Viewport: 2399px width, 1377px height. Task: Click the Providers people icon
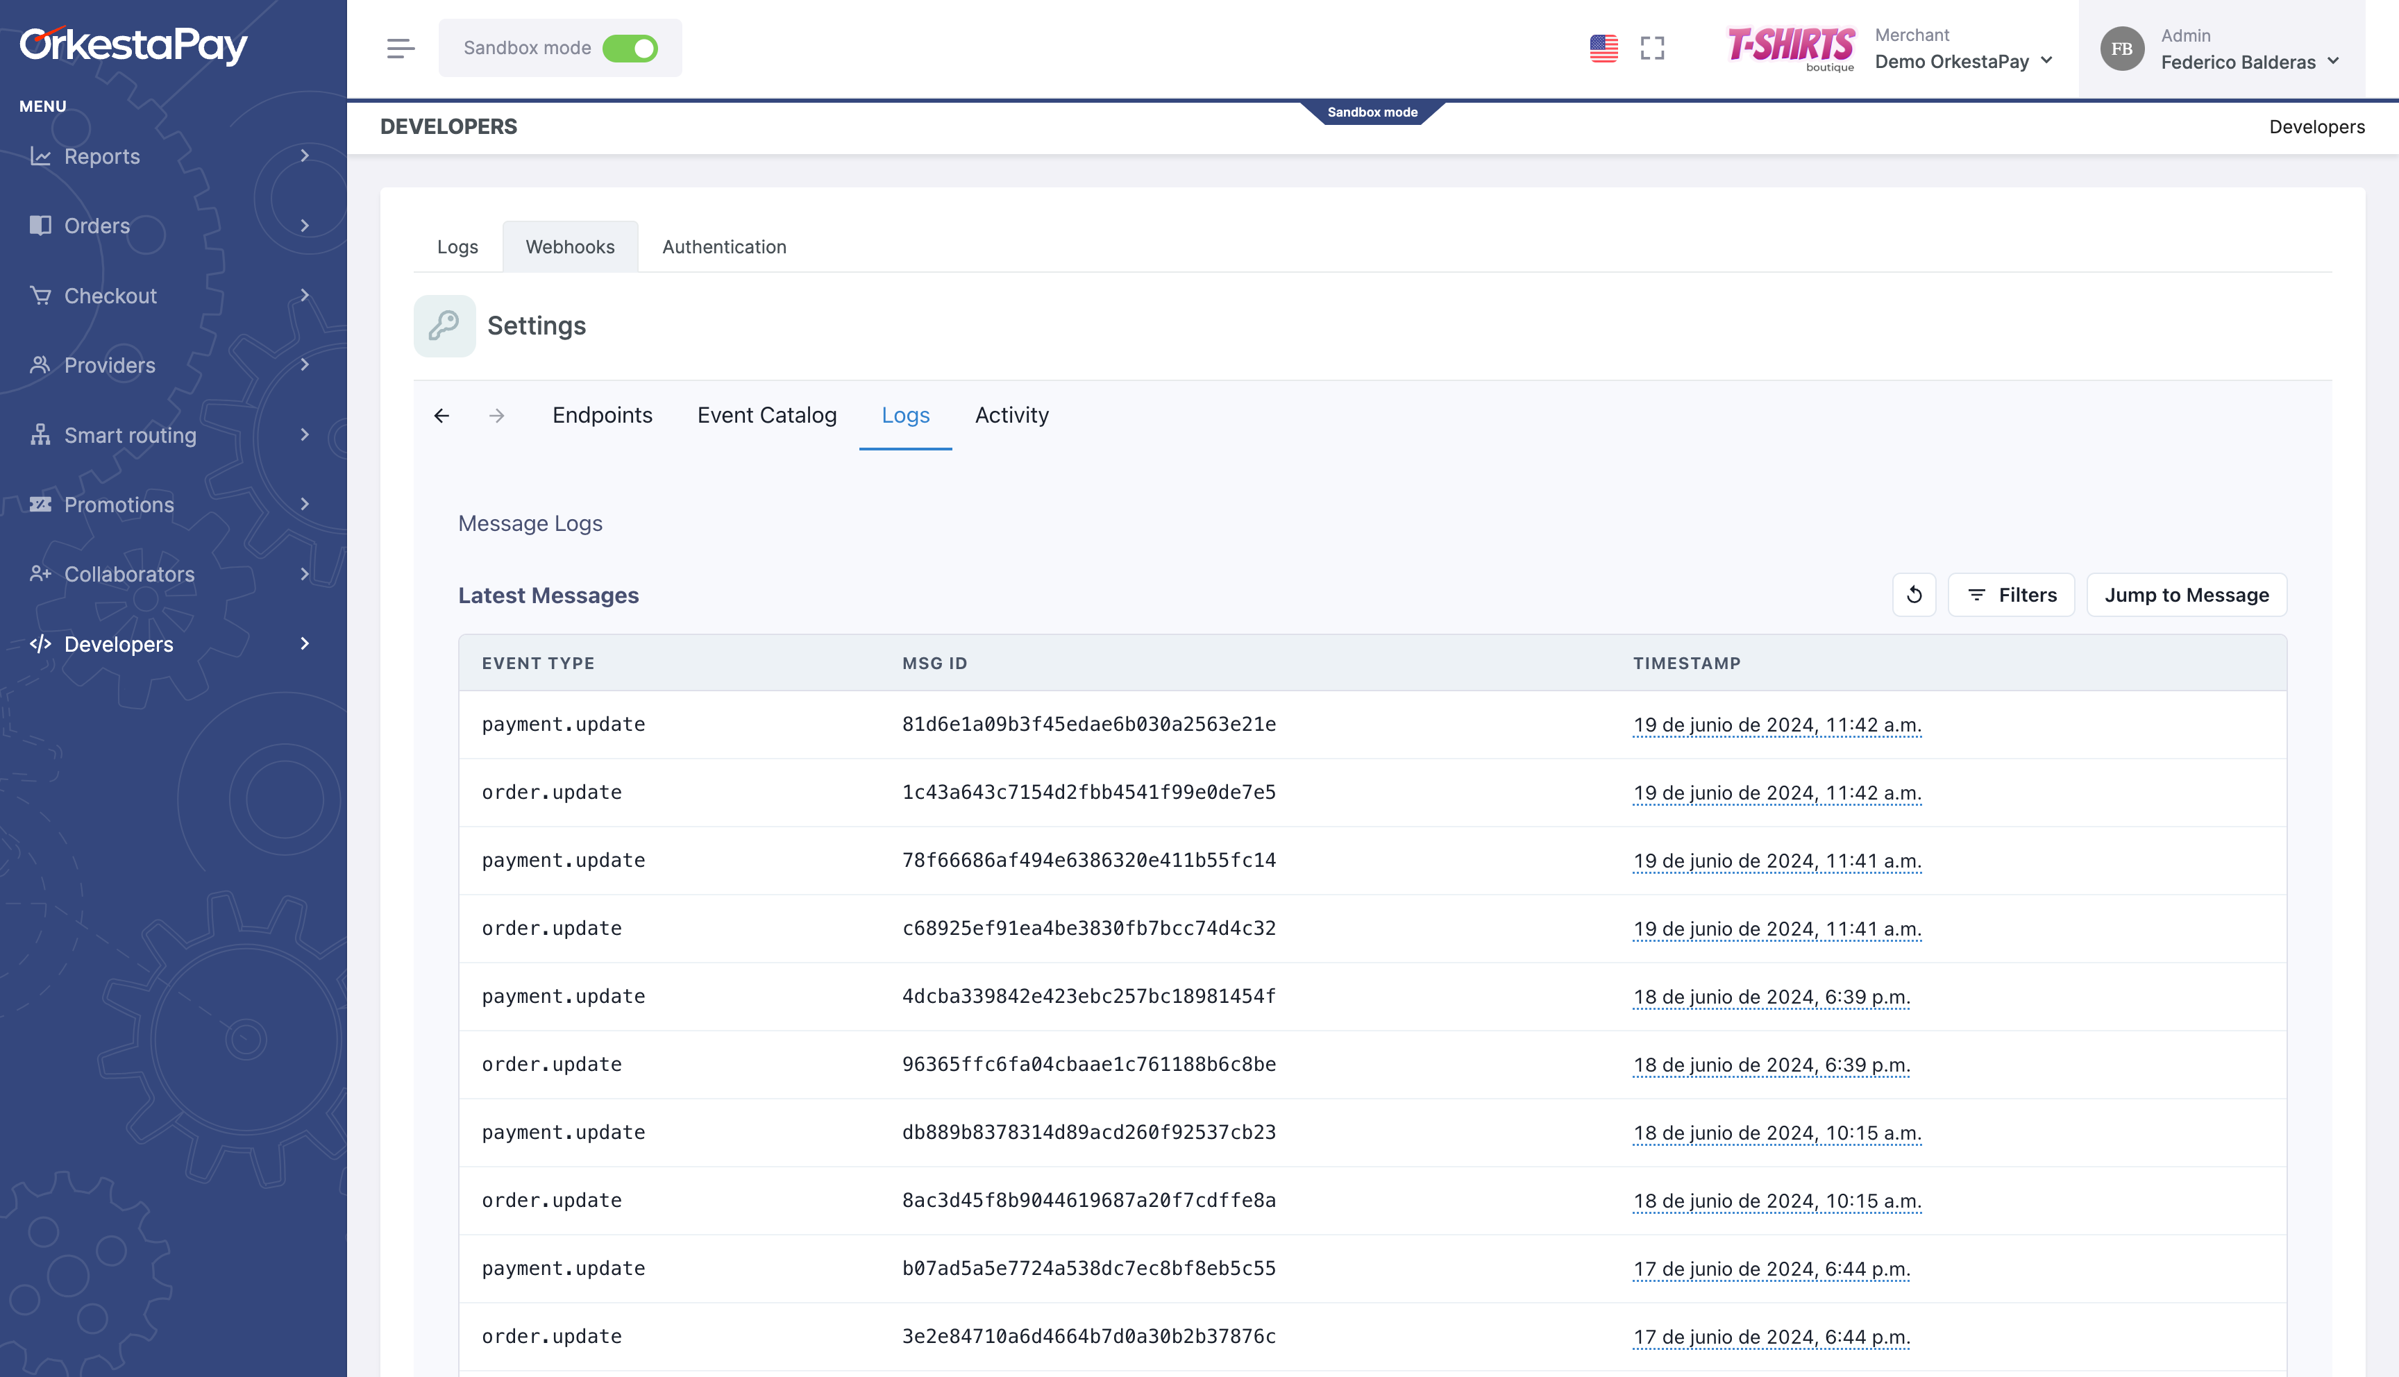point(40,365)
